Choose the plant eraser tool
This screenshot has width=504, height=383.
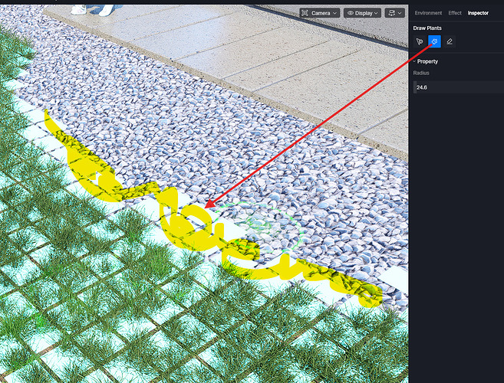(450, 41)
